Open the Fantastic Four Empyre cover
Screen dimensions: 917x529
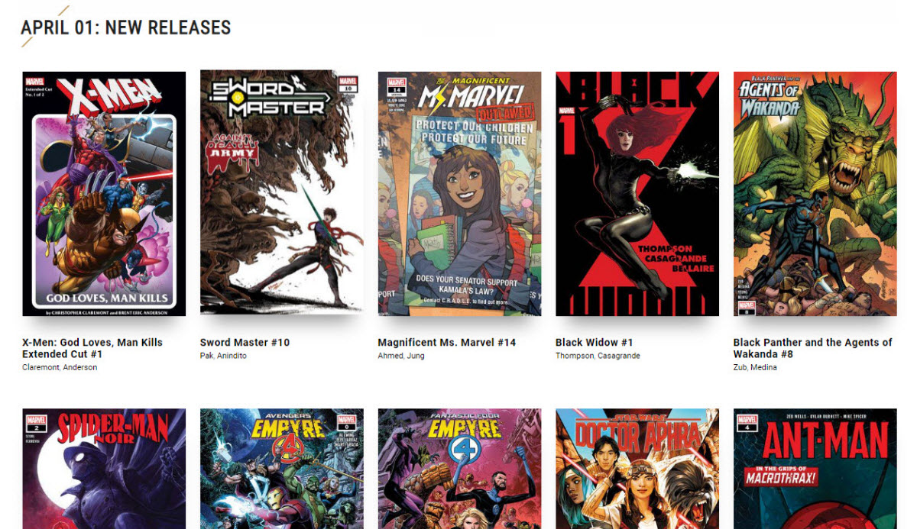pyautogui.click(x=459, y=469)
